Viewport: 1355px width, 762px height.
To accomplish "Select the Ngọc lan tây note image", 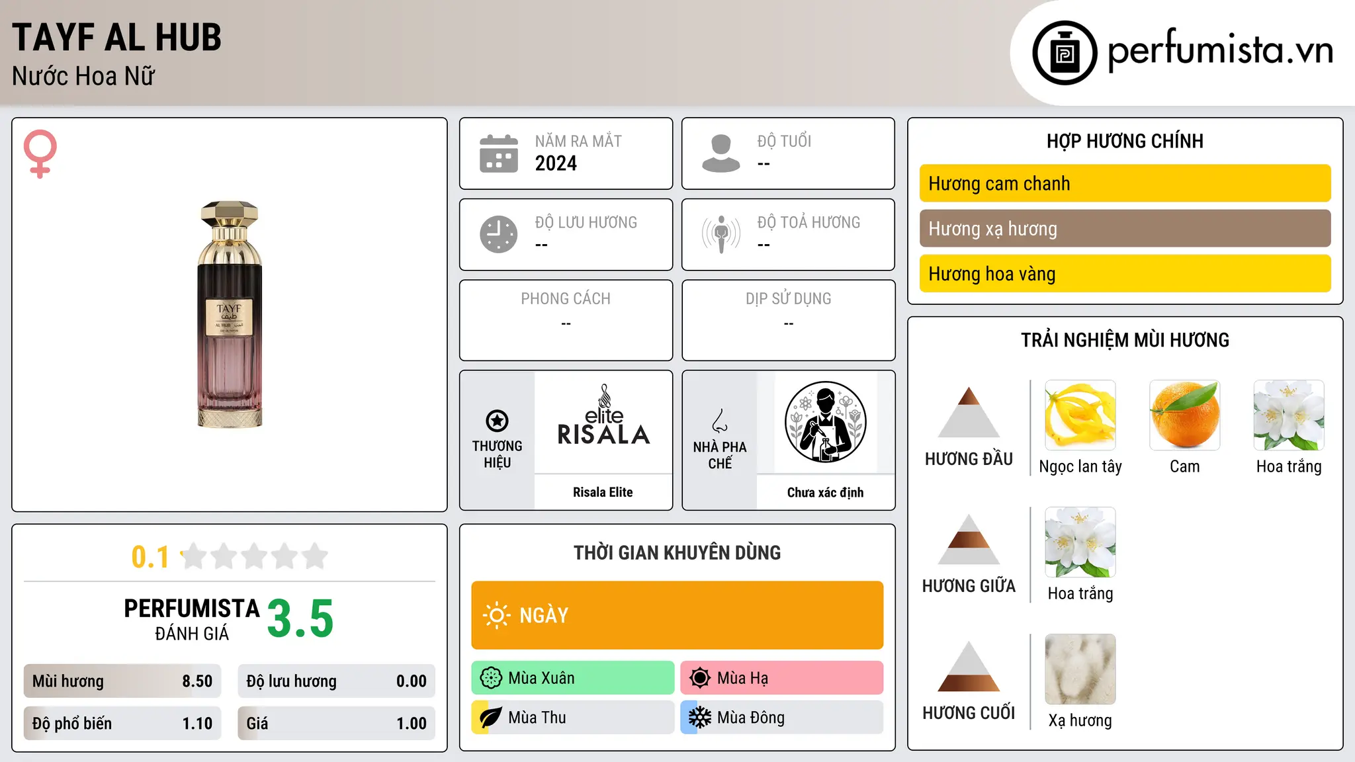I will click(x=1080, y=415).
